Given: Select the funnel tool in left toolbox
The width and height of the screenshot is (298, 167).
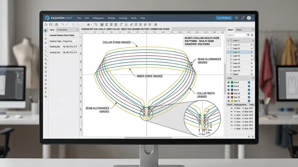Looking at the screenshot, I should pyautogui.click(x=45, y=92).
